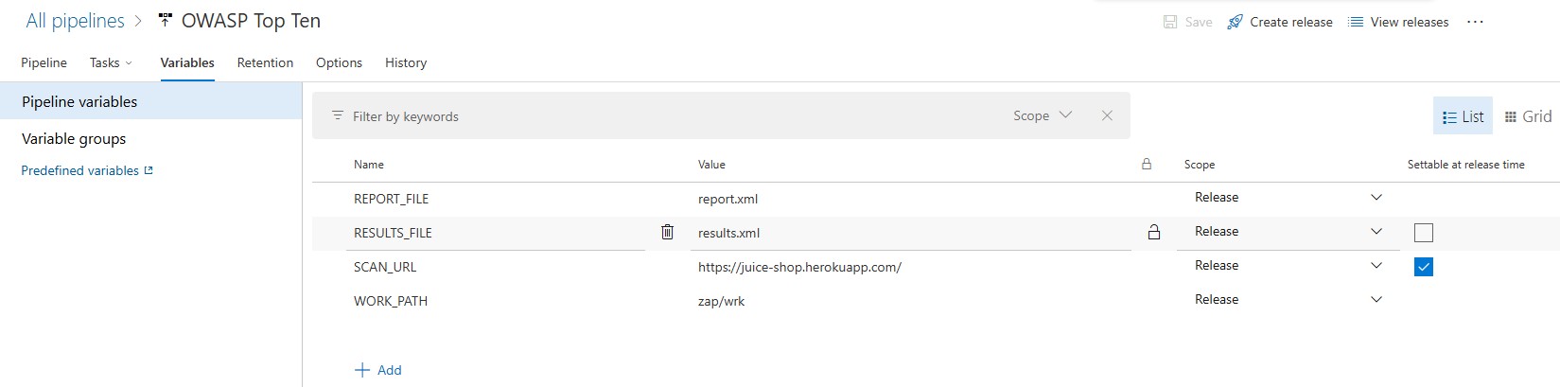Uncheck settable at release for SCAN_URL
This screenshot has height=387, width=1560.
(x=1423, y=267)
